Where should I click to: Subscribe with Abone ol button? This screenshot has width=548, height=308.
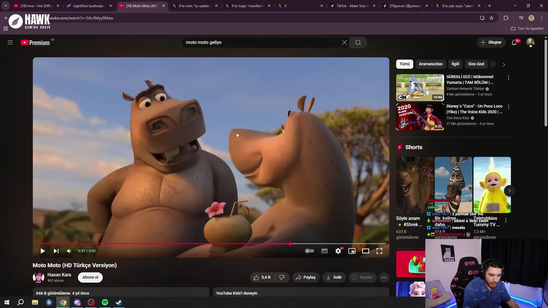pyautogui.click(x=90, y=277)
